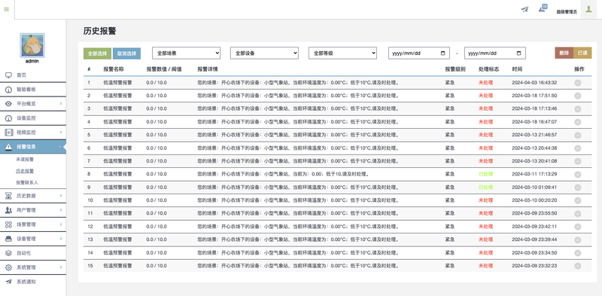Open calendar picker of start date
Screen dimensions: 602x296
[443, 53]
